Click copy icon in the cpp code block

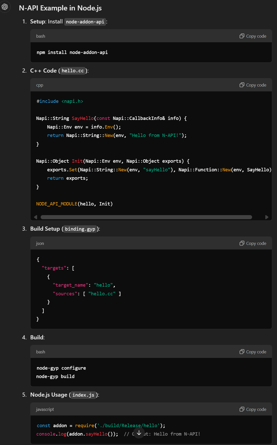pyautogui.click(x=242, y=85)
